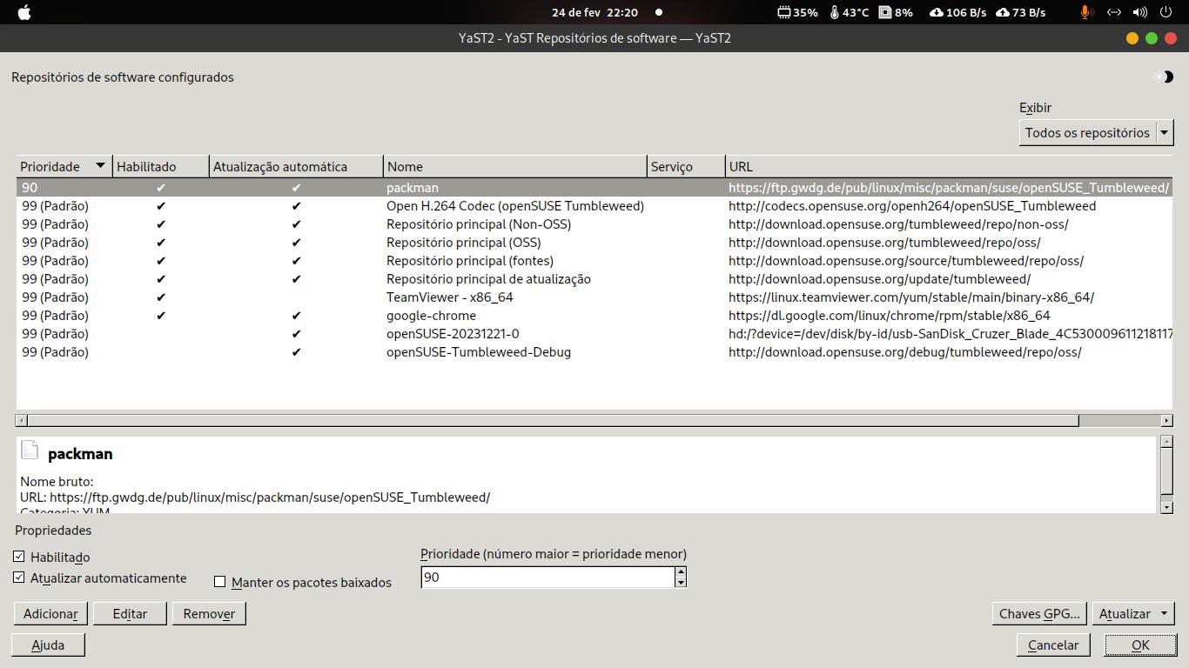This screenshot has width=1189, height=668.
Task: Sort by Atualização automática column header
Action: tap(296, 166)
